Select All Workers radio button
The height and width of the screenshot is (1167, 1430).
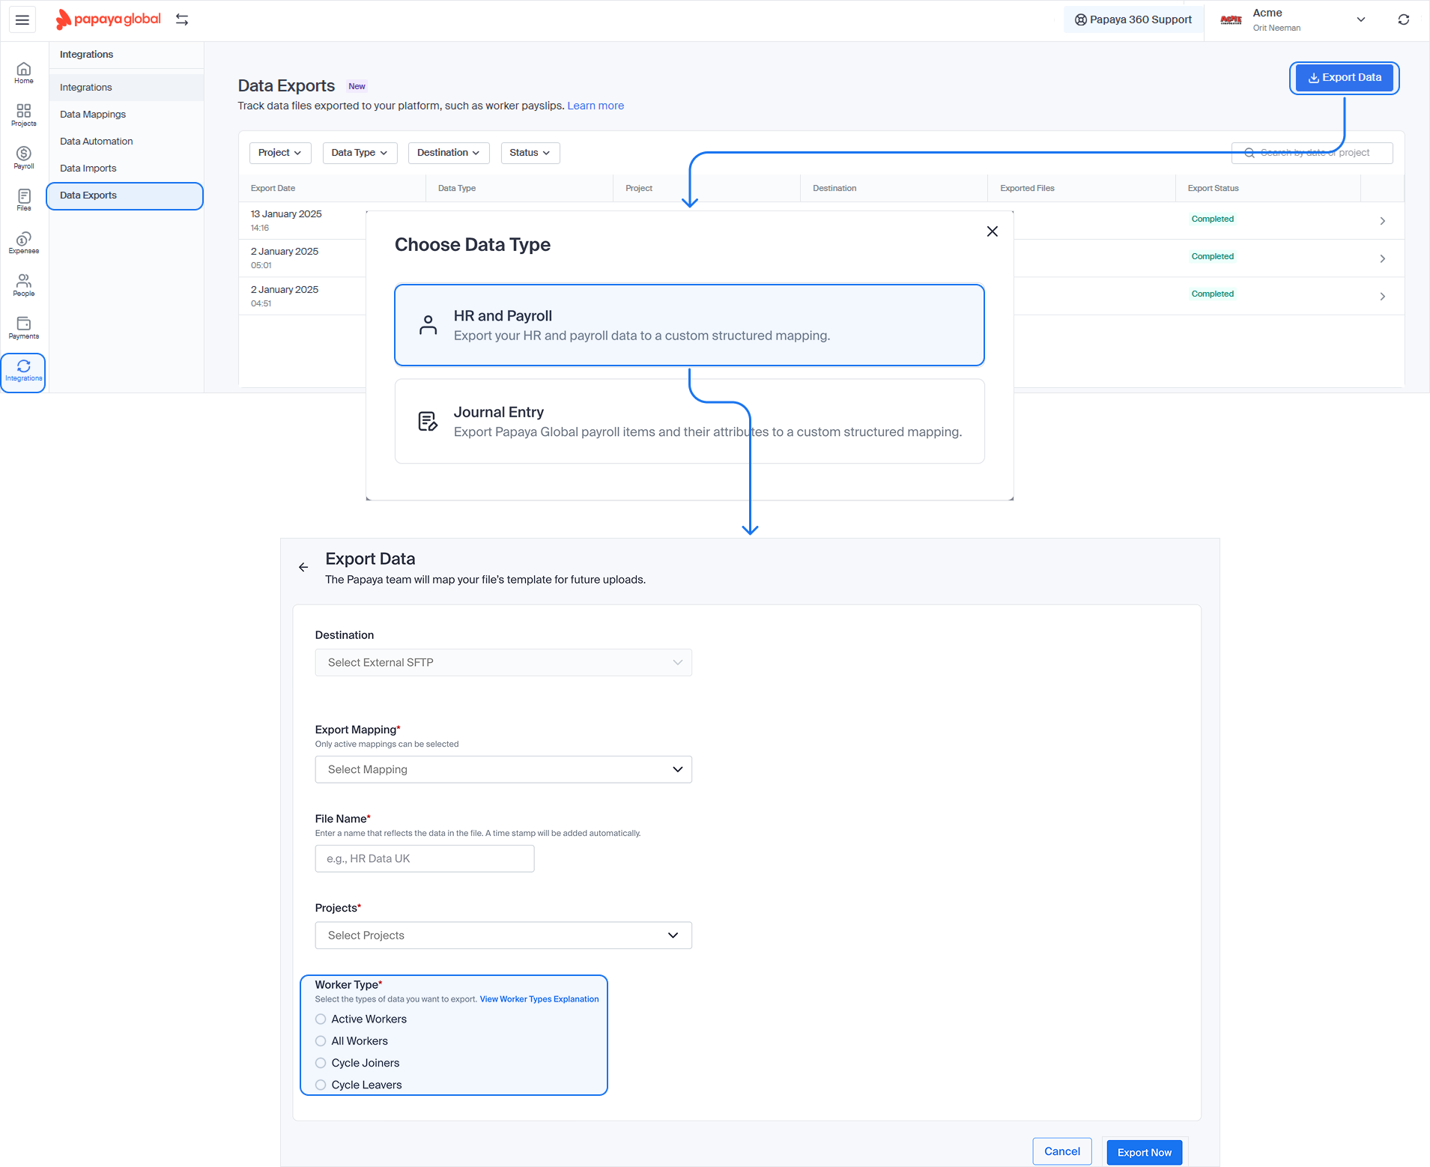[x=321, y=1041]
